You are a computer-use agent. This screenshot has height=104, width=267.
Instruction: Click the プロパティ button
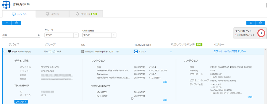click(x=21, y=102)
